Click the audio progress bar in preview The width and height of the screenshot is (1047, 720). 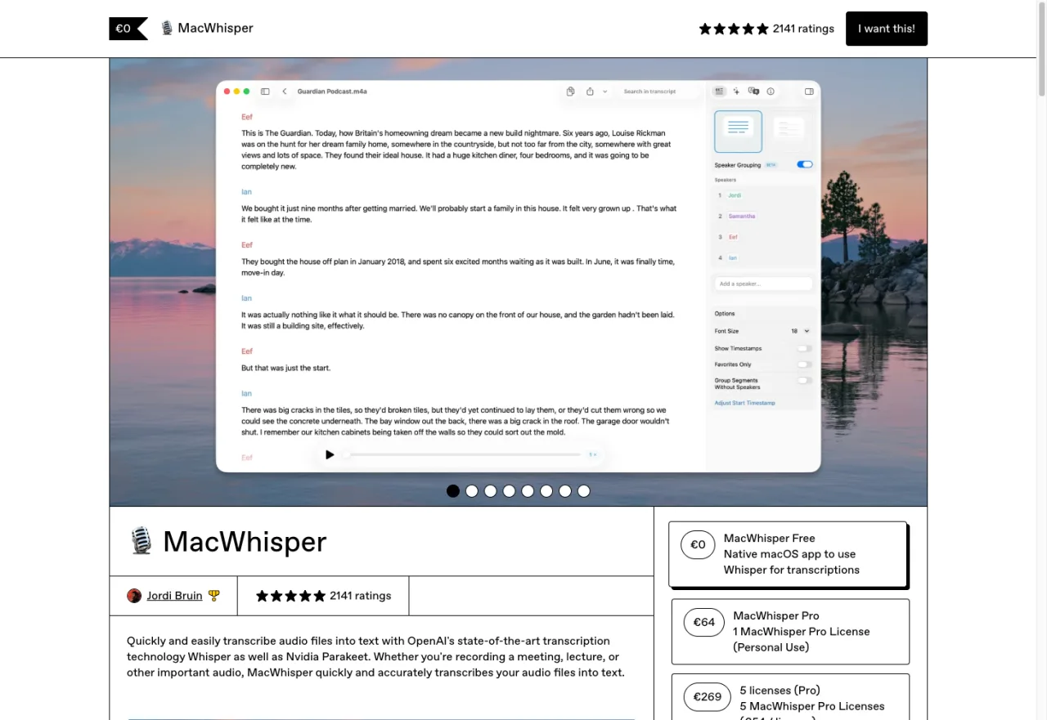tap(462, 454)
